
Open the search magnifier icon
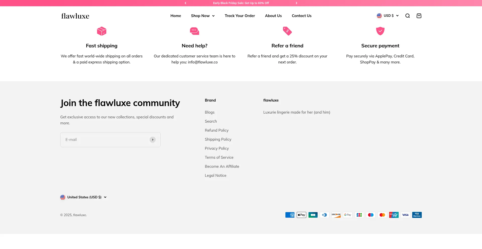(x=407, y=16)
